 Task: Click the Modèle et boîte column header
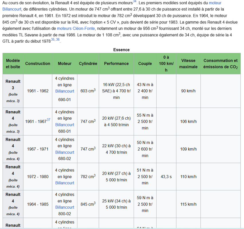[x=13, y=64]
